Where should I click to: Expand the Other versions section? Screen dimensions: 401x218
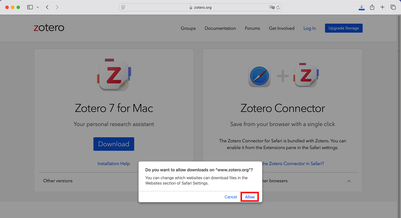coord(58,181)
